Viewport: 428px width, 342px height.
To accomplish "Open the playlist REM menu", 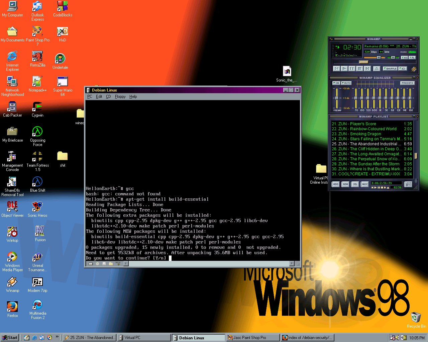I will tap(345, 184).
